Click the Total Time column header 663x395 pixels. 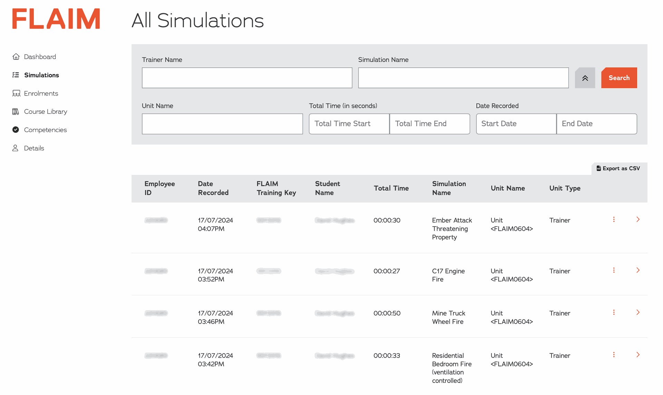[x=391, y=188]
